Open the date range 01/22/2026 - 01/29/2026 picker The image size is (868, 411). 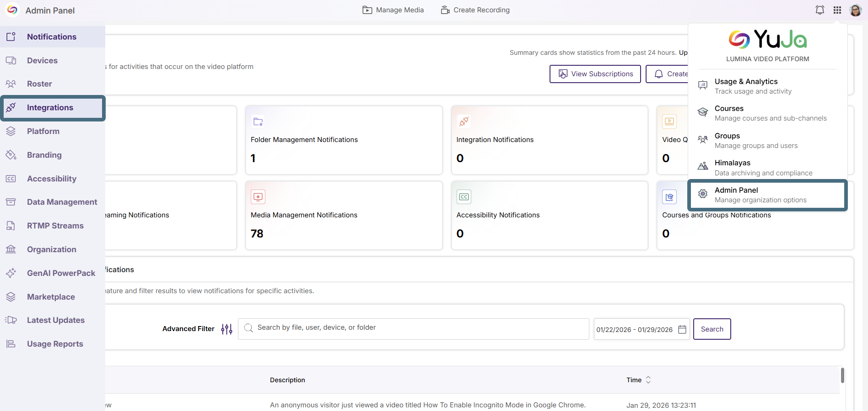[x=642, y=329]
